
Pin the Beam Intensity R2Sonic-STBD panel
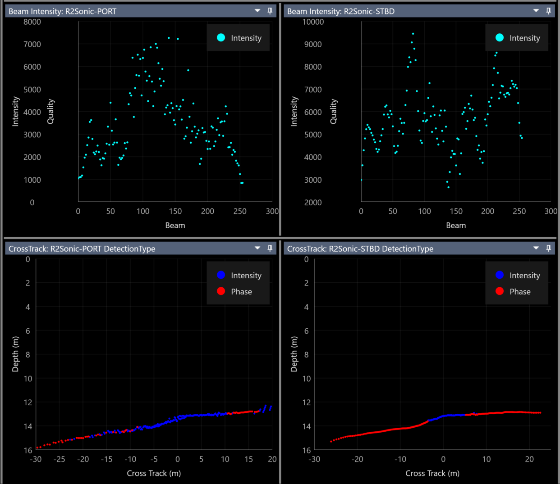[x=549, y=11]
